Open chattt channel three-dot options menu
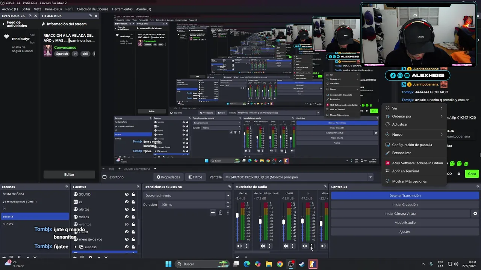The image size is (481, 270). [x=293, y=246]
